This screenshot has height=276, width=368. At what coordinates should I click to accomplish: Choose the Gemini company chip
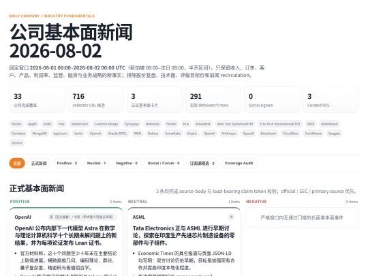pyautogui.click(x=17, y=142)
